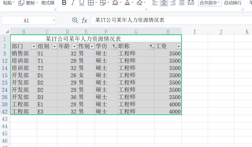Open the draw border dropdown arrow

(108, 3)
